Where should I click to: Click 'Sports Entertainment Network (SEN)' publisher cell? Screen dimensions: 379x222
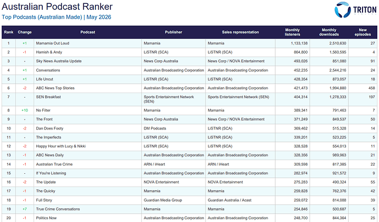pos(169,99)
